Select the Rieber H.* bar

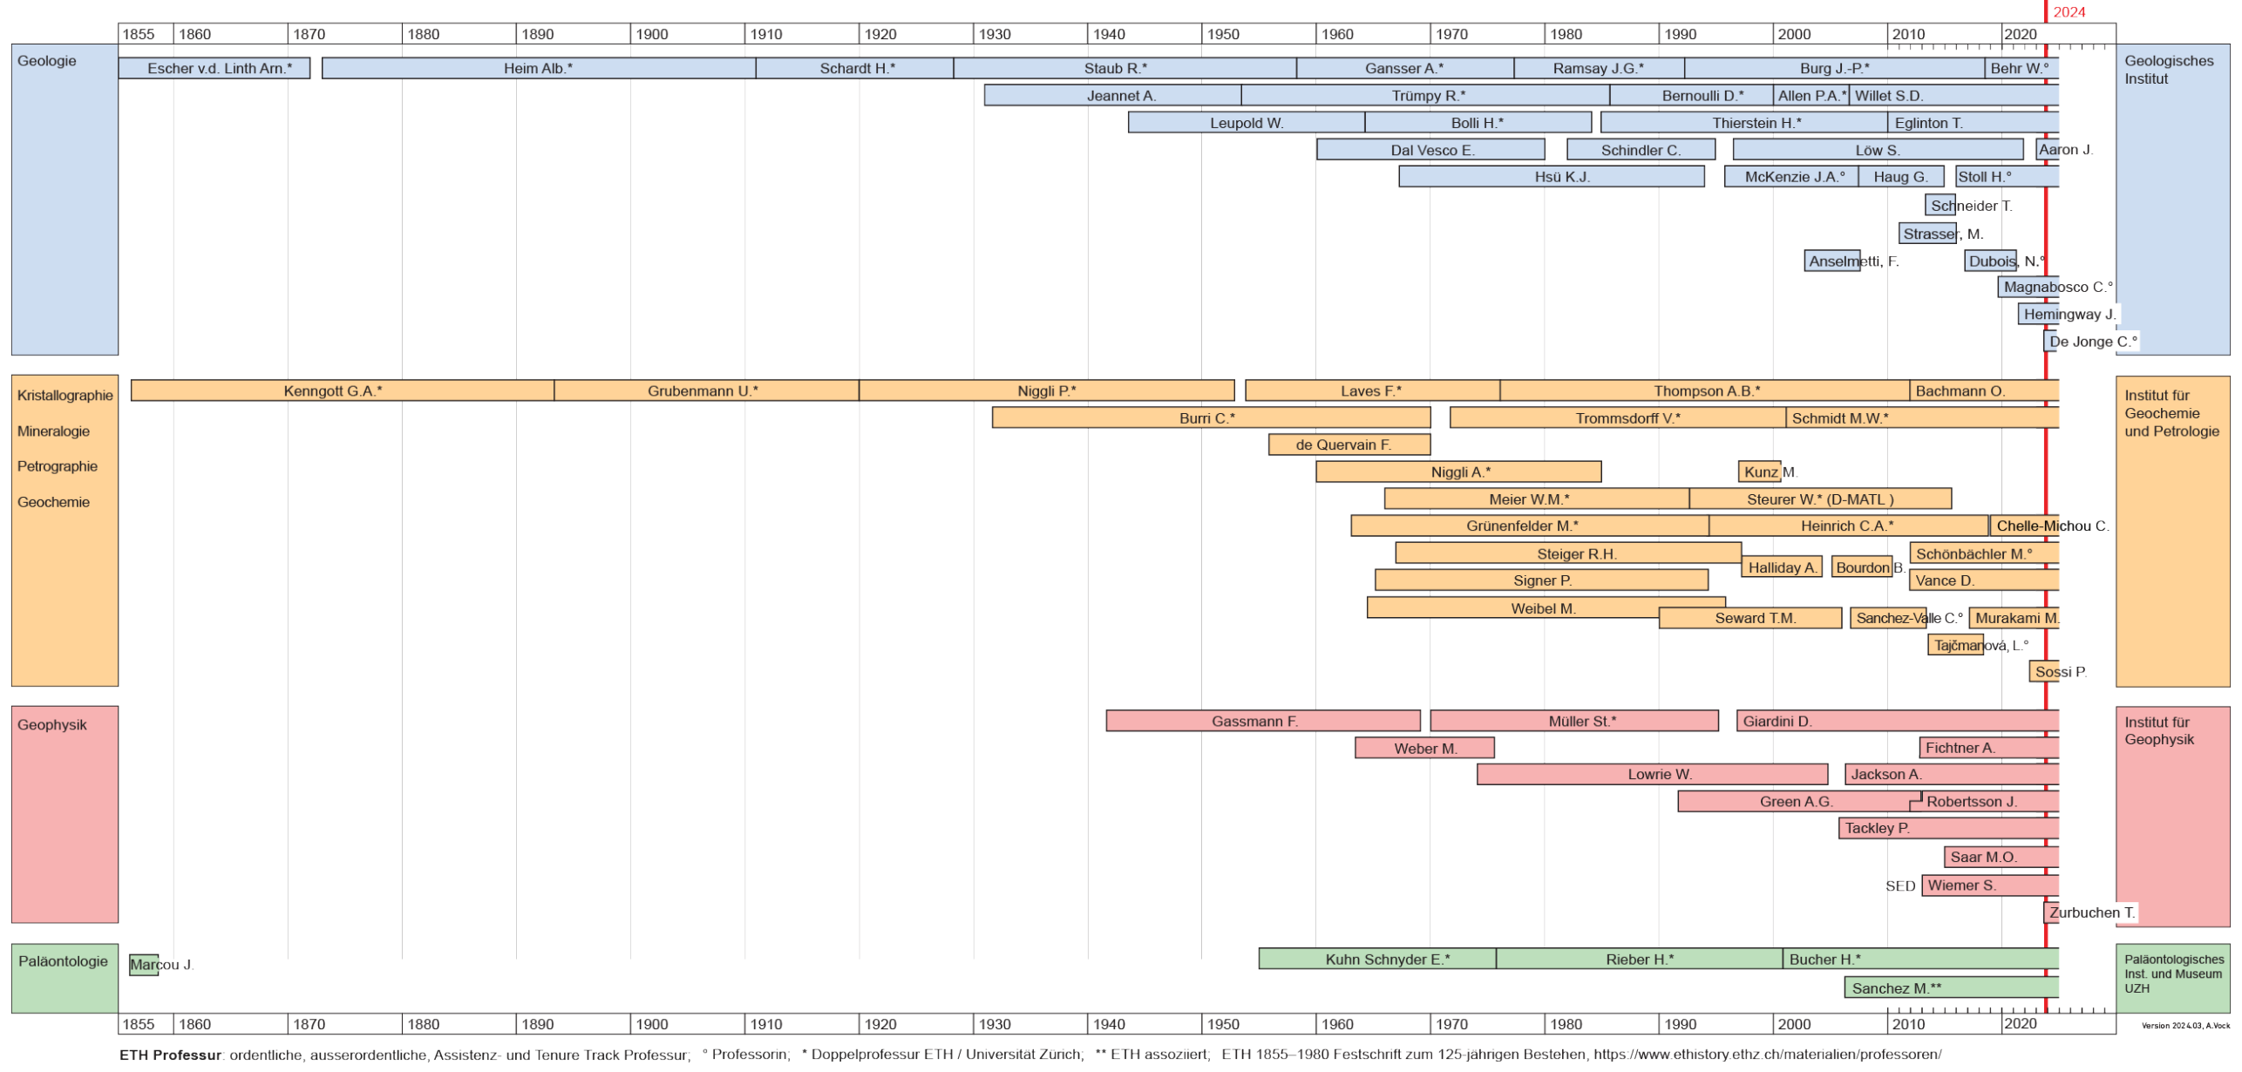(1640, 959)
